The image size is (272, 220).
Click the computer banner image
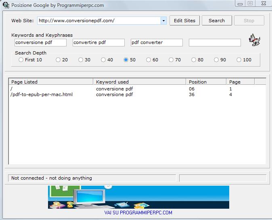tap(138, 197)
